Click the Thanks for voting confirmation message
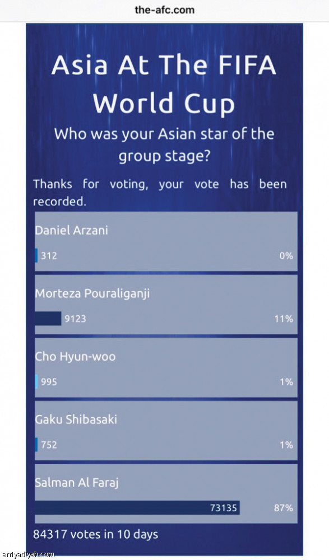329x560 pixels. 160,193
